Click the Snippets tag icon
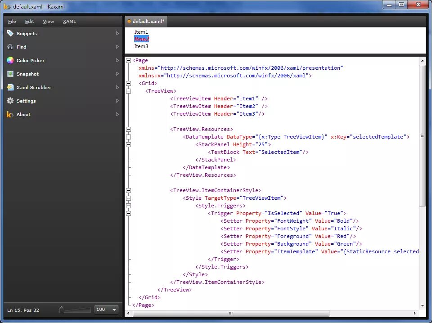The width and height of the screenshot is (432, 323). click(x=10, y=33)
